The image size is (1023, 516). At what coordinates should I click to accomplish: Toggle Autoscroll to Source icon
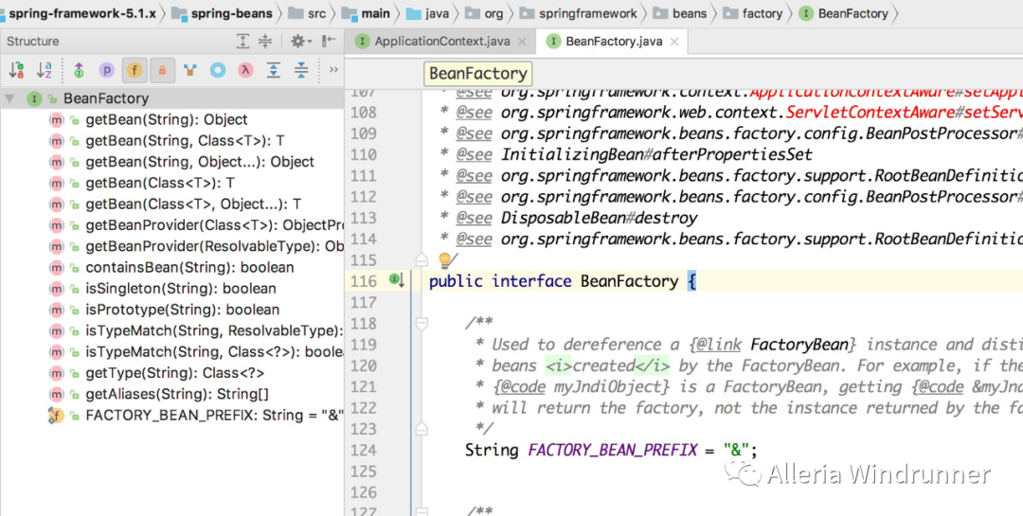tap(274, 70)
